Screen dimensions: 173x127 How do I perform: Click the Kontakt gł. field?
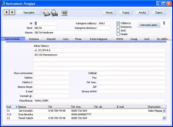pyautogui.click(x=51, y=96)
